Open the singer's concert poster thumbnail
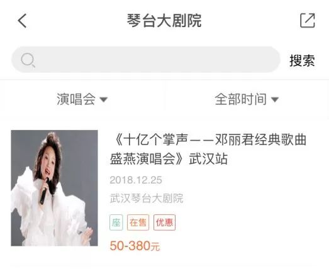This screenshot has height=269, width=329. point(54,188)
